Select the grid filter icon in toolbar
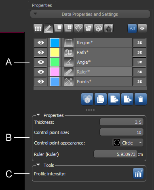This screenshot has width=154, height=190. 38,28
